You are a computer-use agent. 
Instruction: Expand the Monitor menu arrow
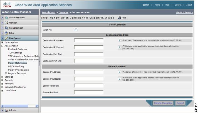point(2,23)
